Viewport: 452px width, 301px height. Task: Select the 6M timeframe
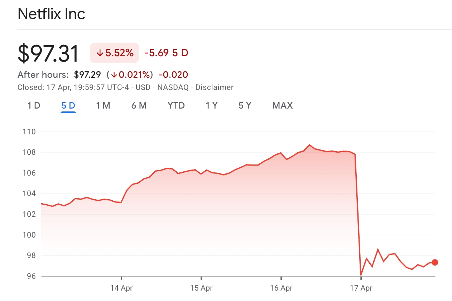pos(139,105)
